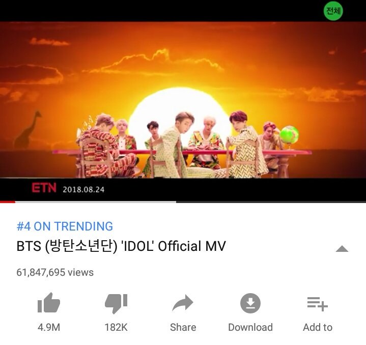
Task: Tap the green 전체 badge
Action: tap(333, 11)
